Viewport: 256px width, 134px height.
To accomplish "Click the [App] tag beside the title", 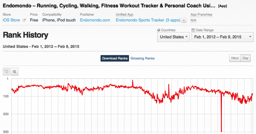I will [222, 6].
